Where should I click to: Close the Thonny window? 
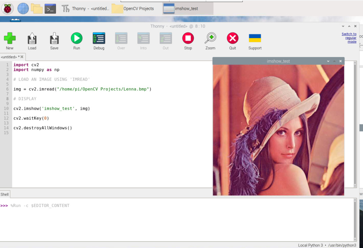(355, 26)
